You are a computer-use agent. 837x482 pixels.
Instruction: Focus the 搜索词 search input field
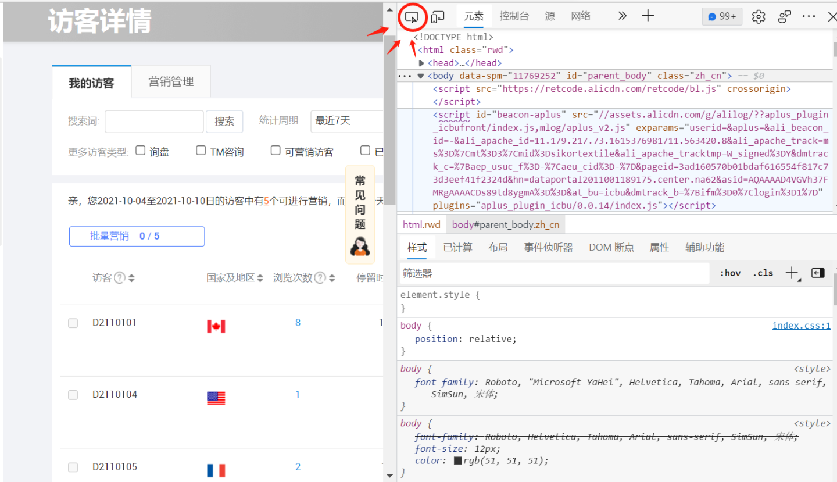point(154,121)
